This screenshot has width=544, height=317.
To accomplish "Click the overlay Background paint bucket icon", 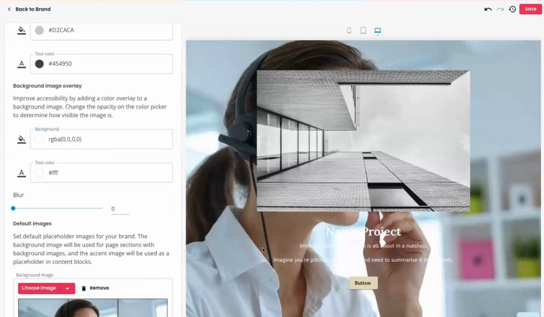I will pos(21,140).
